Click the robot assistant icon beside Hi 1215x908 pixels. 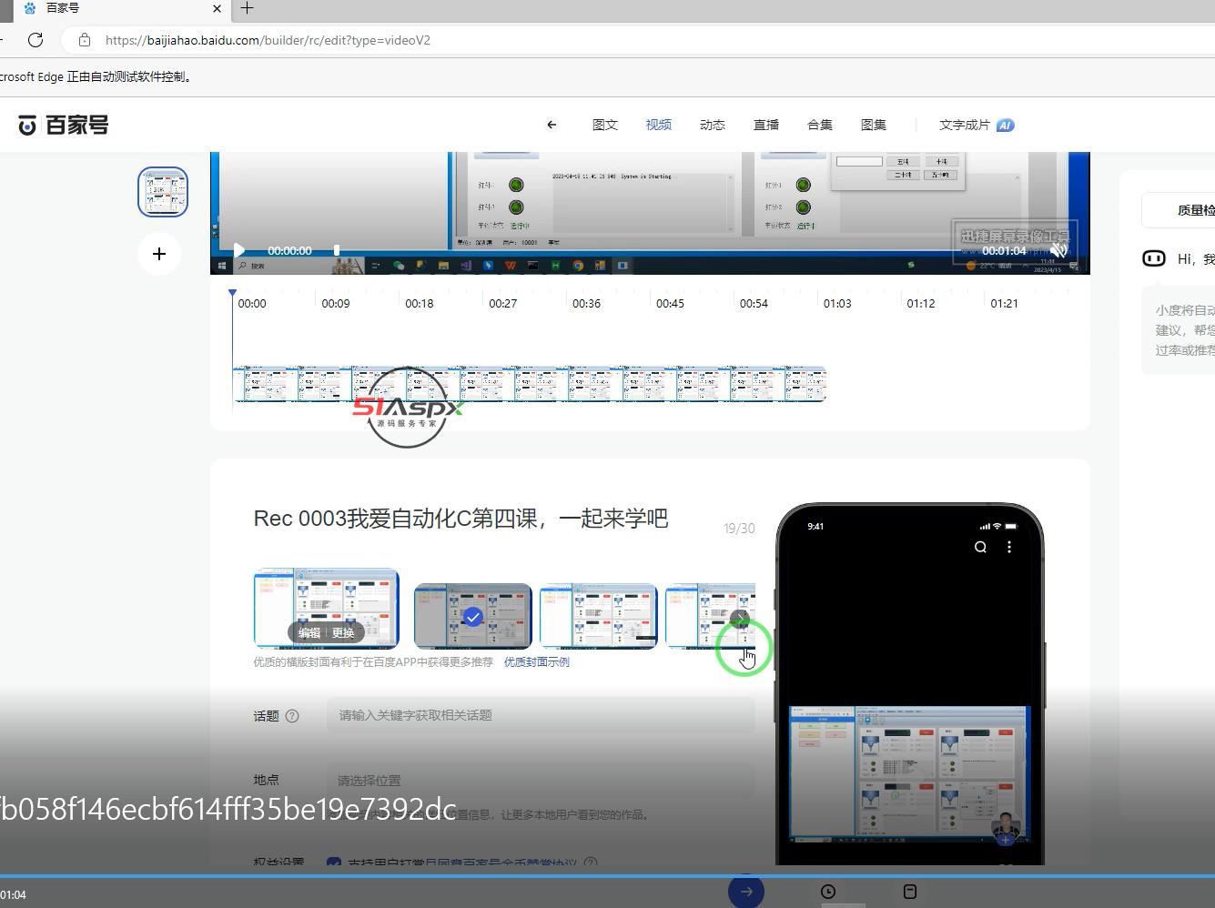(1153, 258)
